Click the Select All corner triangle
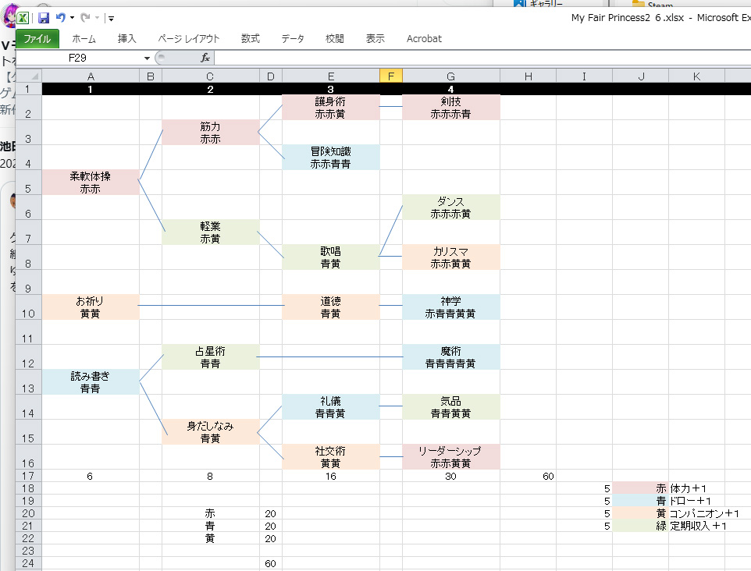 point(29,76)
